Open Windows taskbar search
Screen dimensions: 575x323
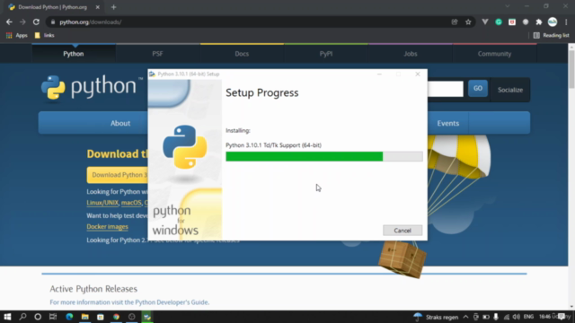(22, 317)
